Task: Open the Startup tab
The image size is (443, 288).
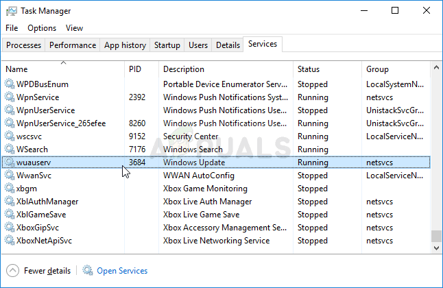Action: 167,45
